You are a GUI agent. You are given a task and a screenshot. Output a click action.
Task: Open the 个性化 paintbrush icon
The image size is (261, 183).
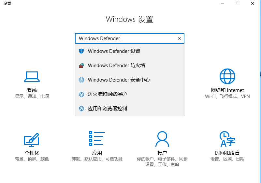pos(32,139)
